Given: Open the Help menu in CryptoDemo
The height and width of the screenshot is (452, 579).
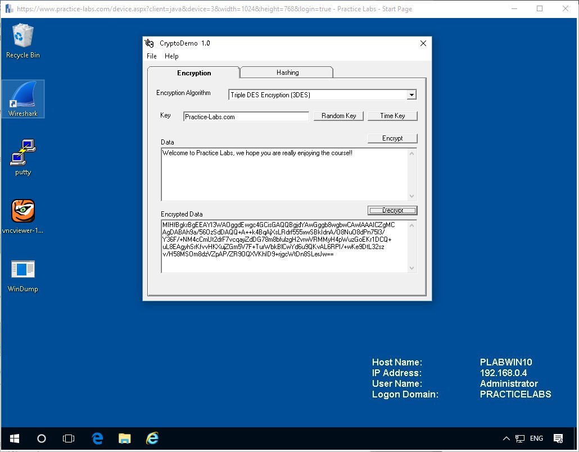Looking at the screenshot, I should click(x=171, y=56).
